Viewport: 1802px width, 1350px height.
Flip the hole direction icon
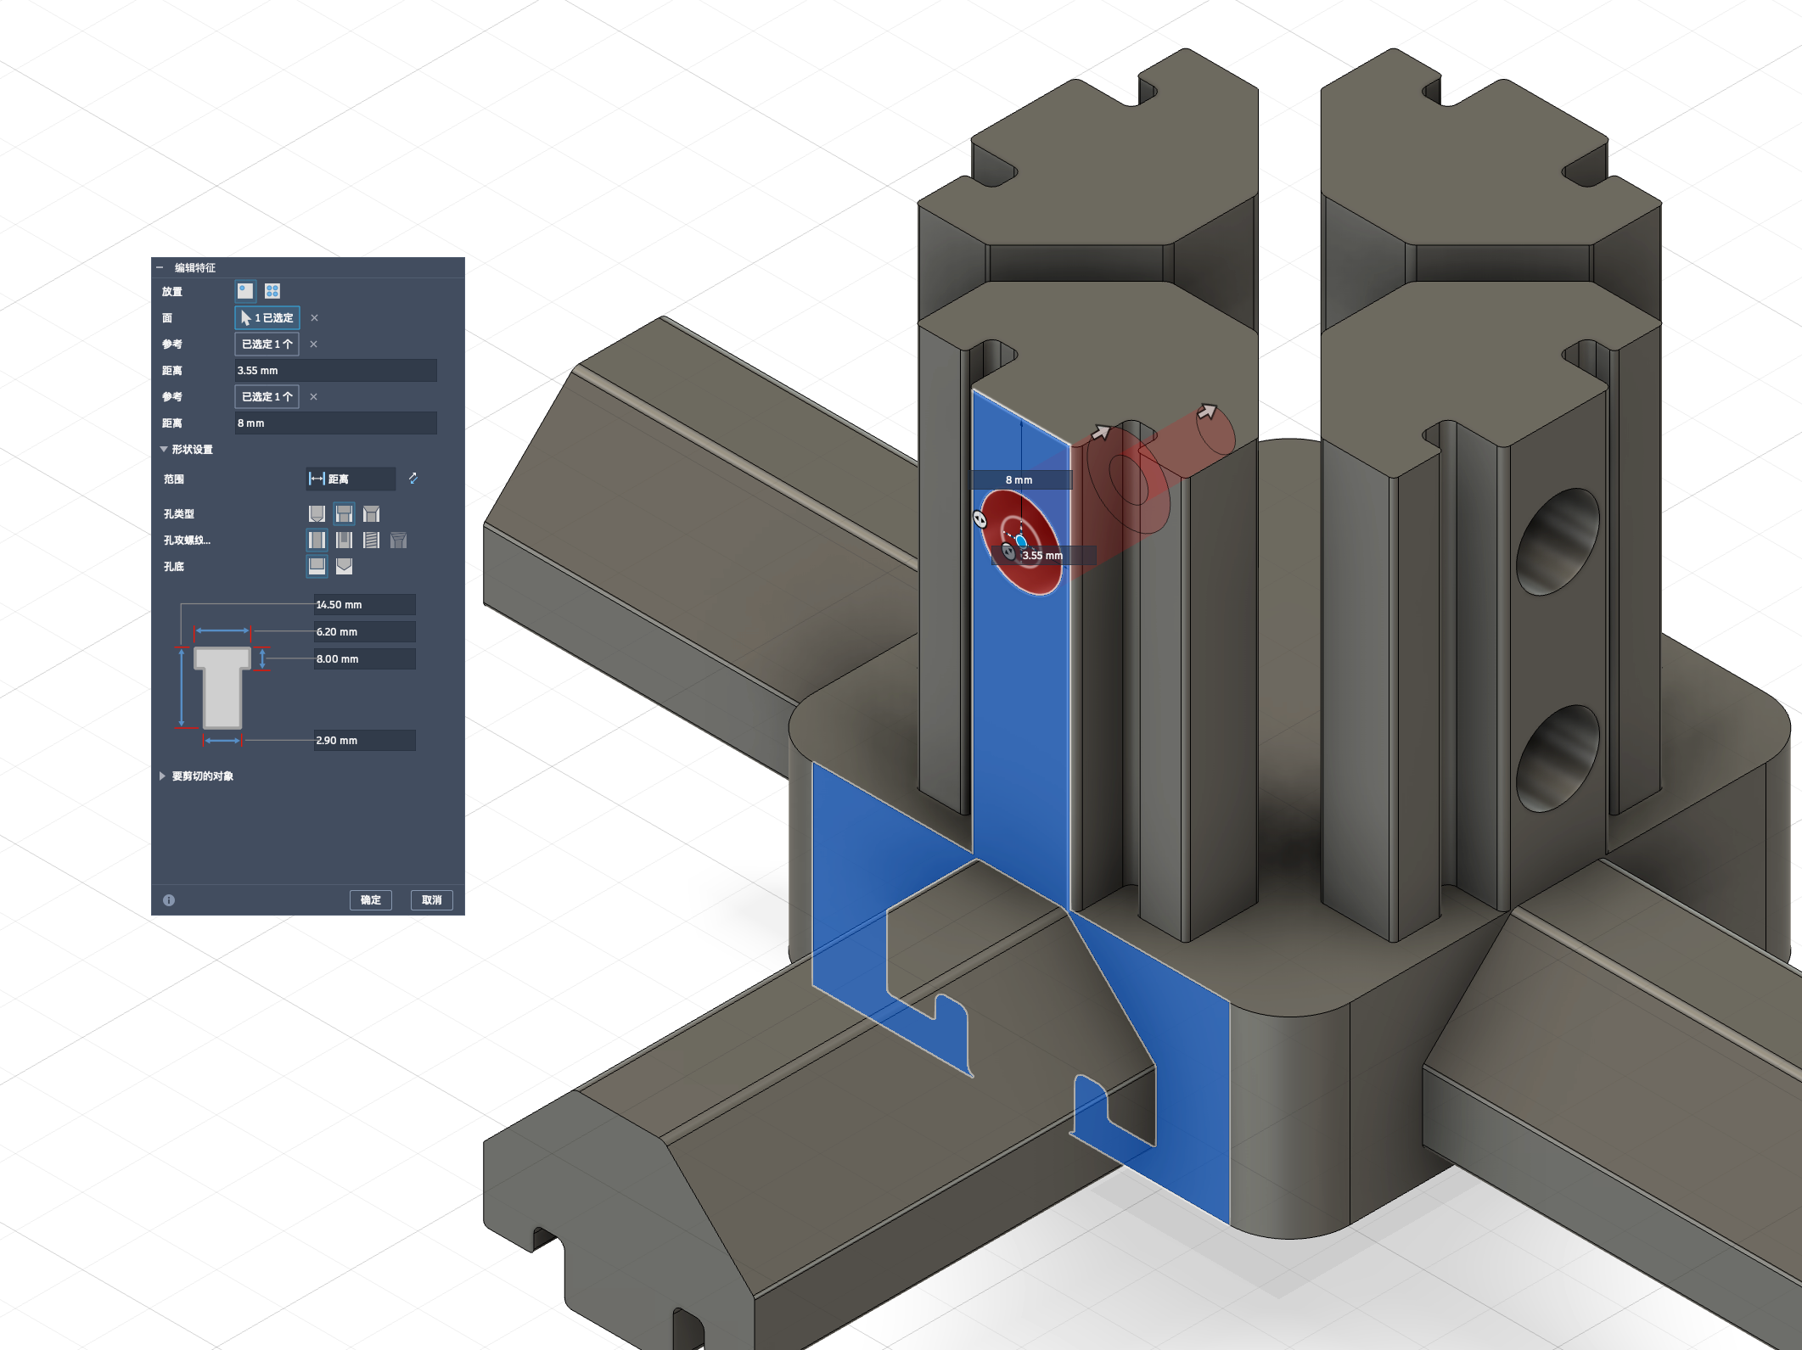pyautogui.click(x=413, y=479)
